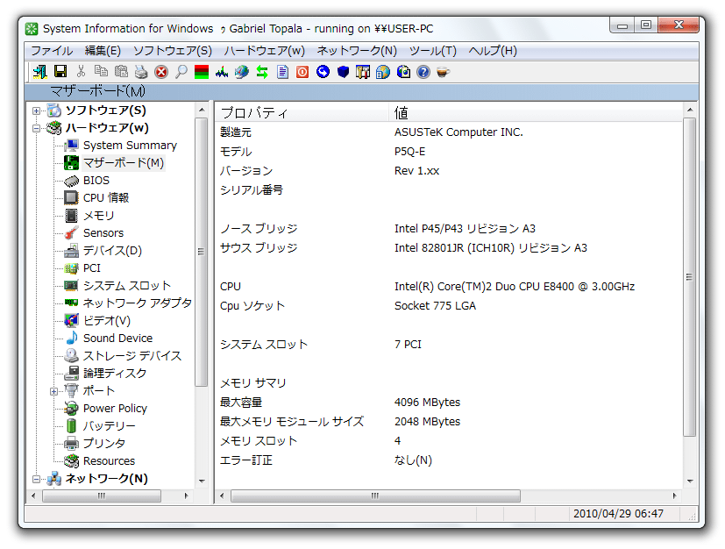Image resolution: width=725 pixels, height=549 pixels.
Task: Open the ネットワーク(N) menu
Action: point(357,50)
